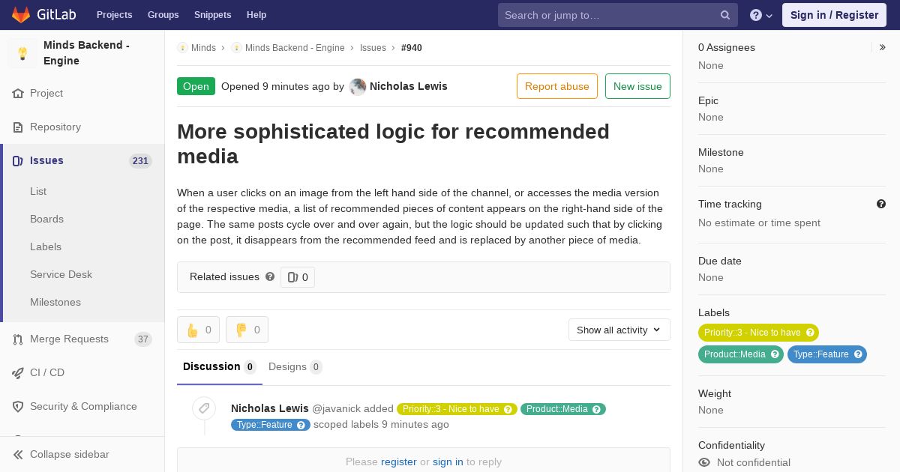
Task: Give a thumbs up reaction
Action: 198,330
